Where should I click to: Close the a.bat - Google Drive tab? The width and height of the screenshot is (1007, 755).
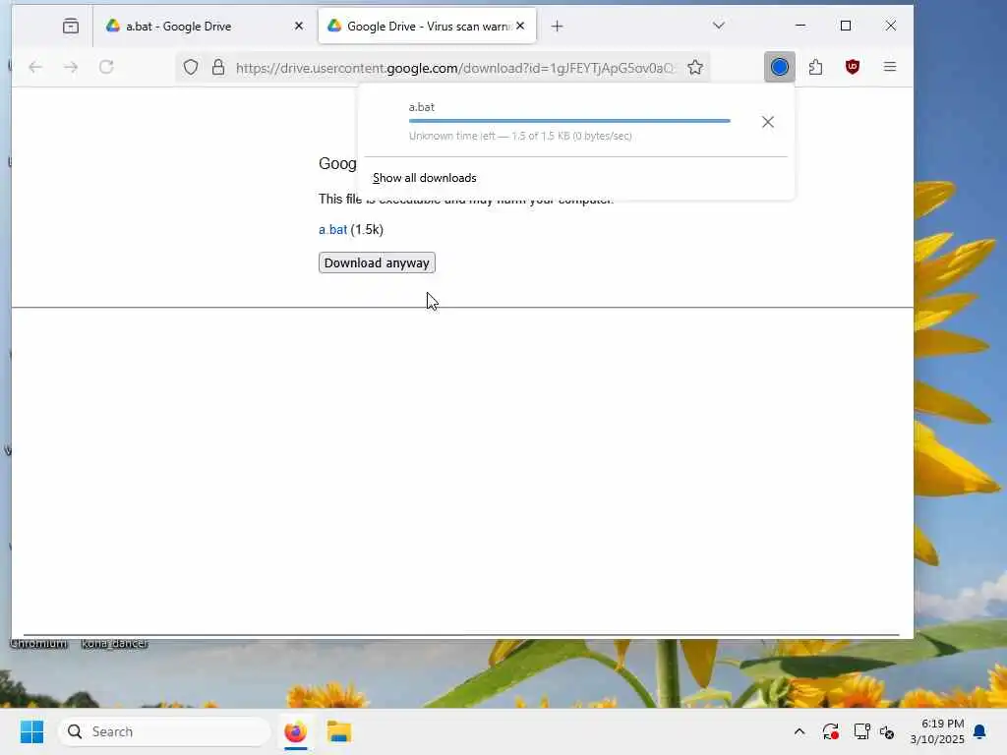coord(299,26)
